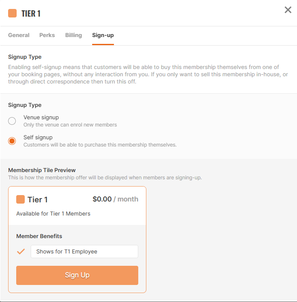Viewport: 297px width, 302px height.
Task: Click the $0.00 / month price text
Action: pyautogui.click(x=115, y=199)
